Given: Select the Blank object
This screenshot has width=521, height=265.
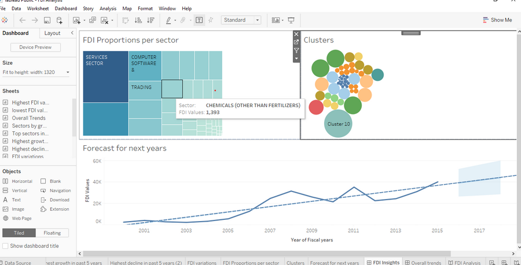Looking at the screenshot, I should pos(51,181).
